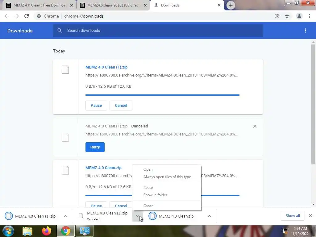Click the Today date heading
Image resolution: width=316 pixels, height=237 pixels.
pyautogui.click(x=59, y=51)
